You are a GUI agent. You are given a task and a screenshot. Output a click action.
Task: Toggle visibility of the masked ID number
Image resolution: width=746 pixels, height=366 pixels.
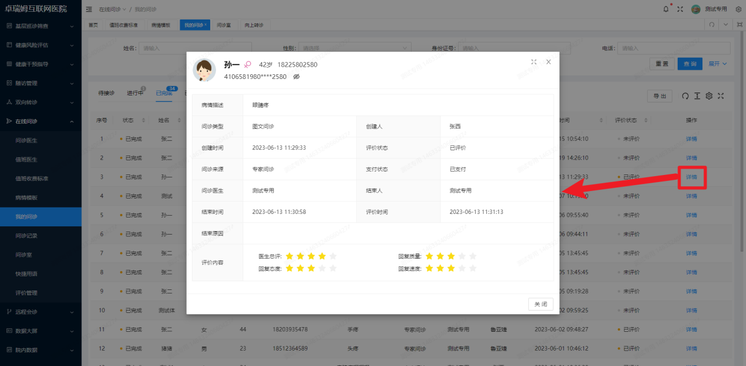296,75
